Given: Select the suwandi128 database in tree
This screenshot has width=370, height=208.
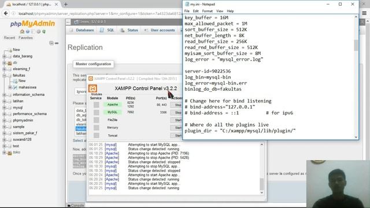Looking at the screenshot, I should pyautogui.click(x=22, y=139).
